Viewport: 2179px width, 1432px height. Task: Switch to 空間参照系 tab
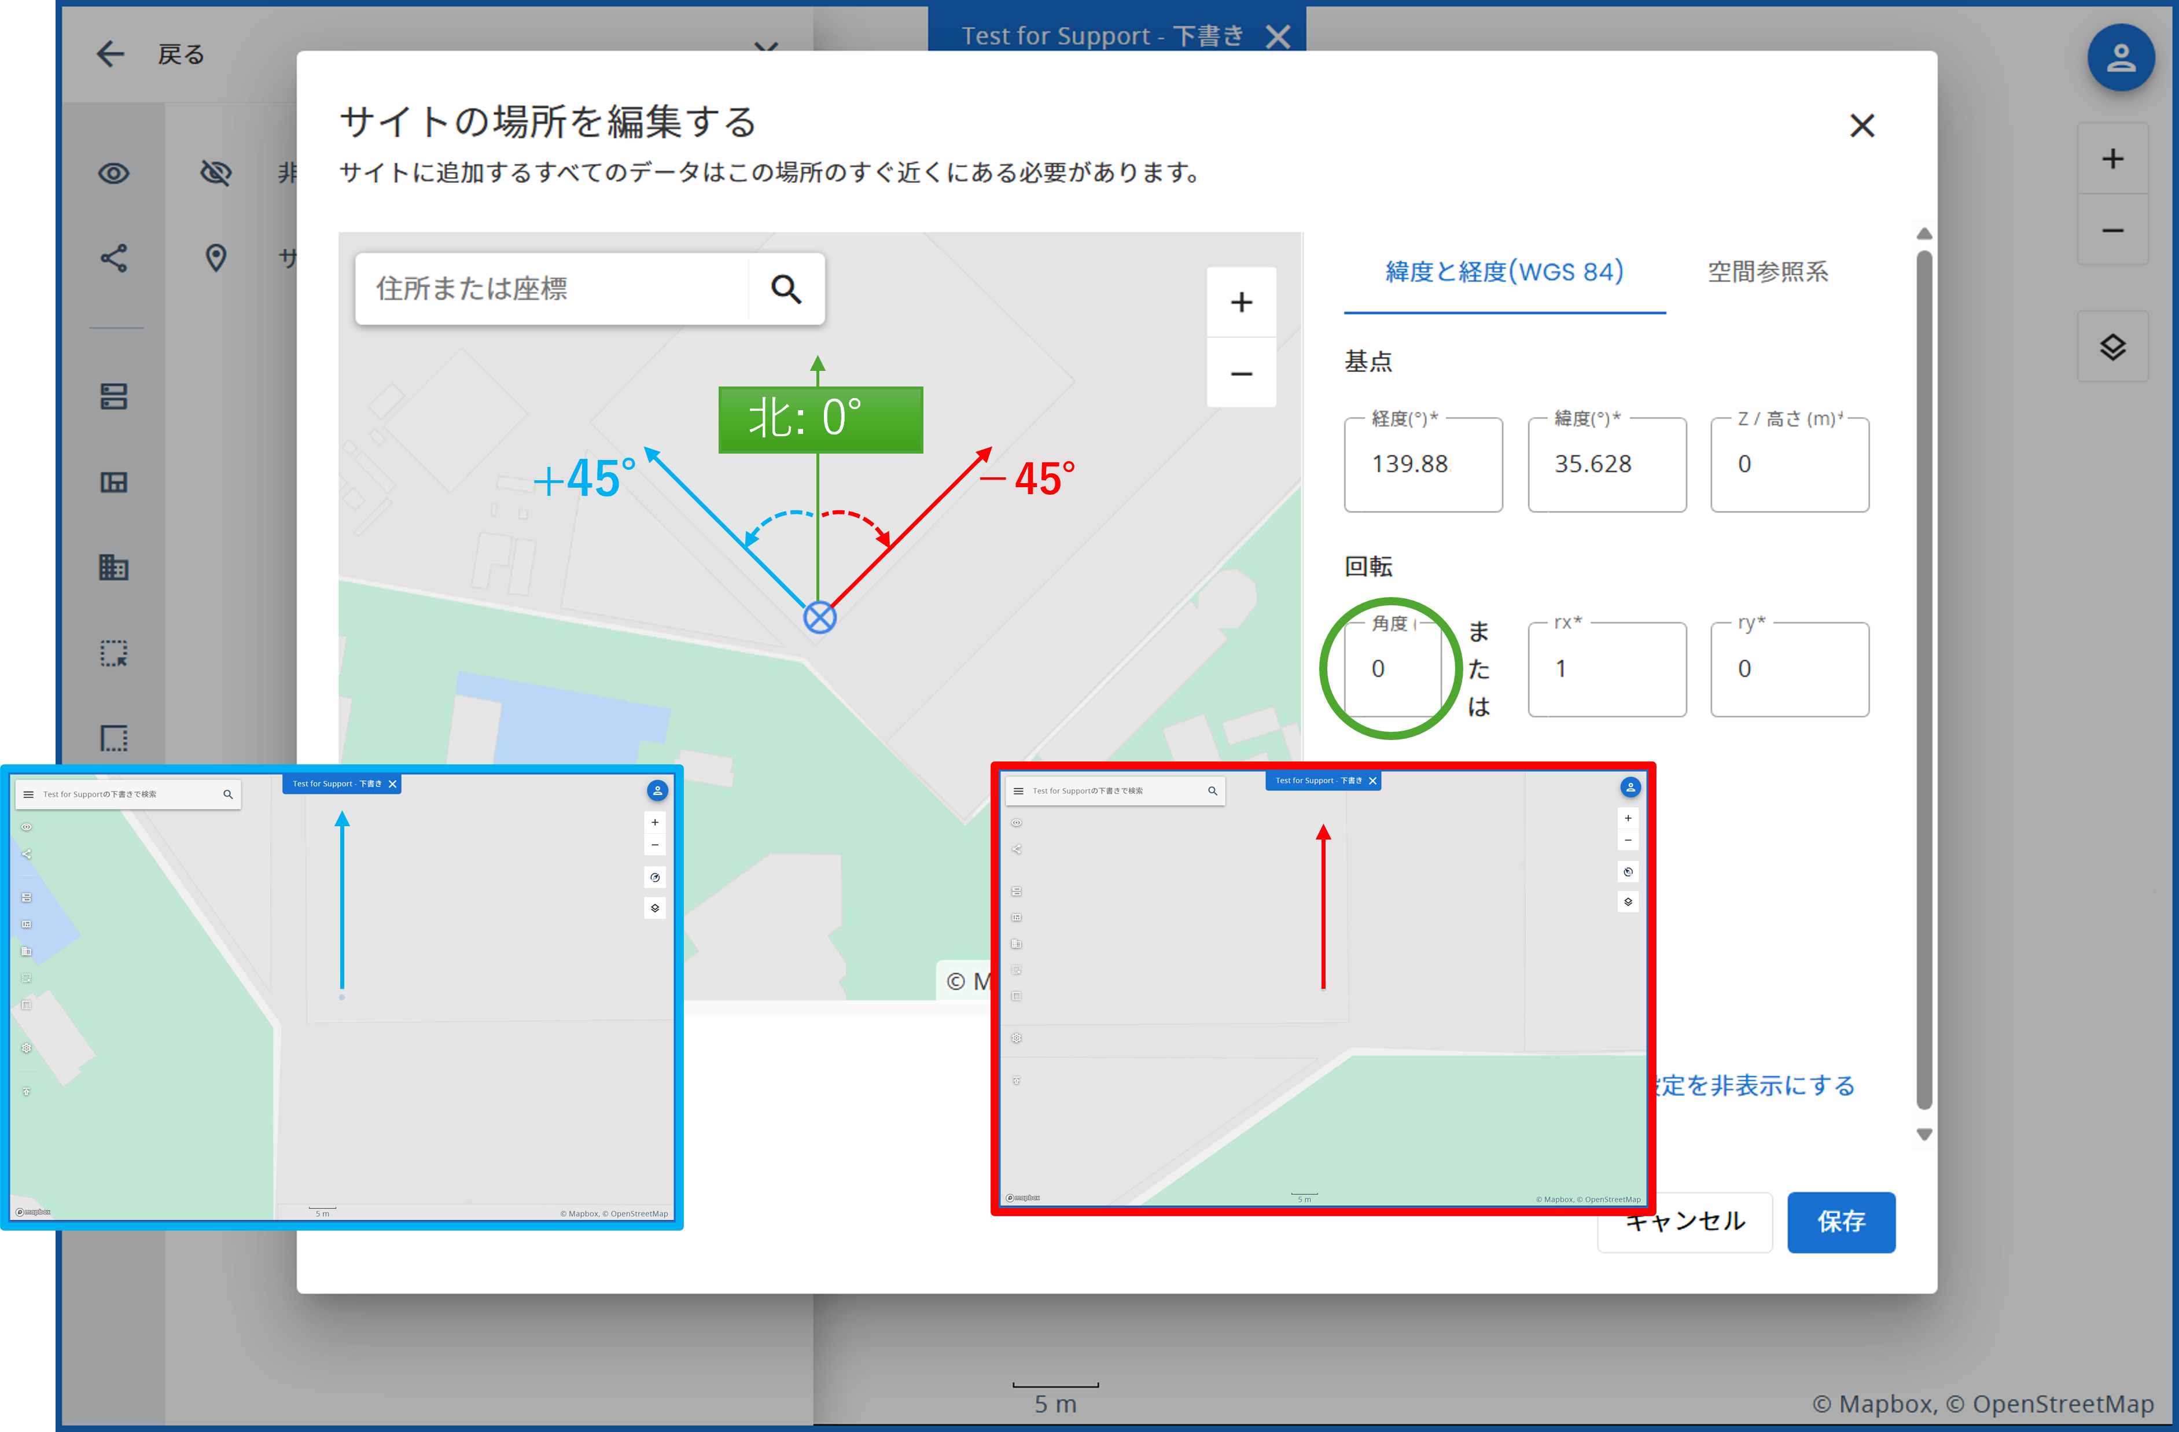tap(1767, 272)
